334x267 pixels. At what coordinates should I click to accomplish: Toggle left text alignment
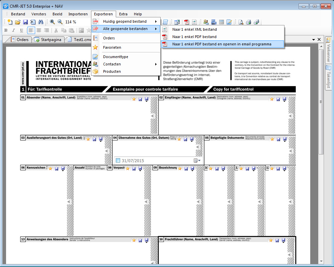click(x=31, y=30)
